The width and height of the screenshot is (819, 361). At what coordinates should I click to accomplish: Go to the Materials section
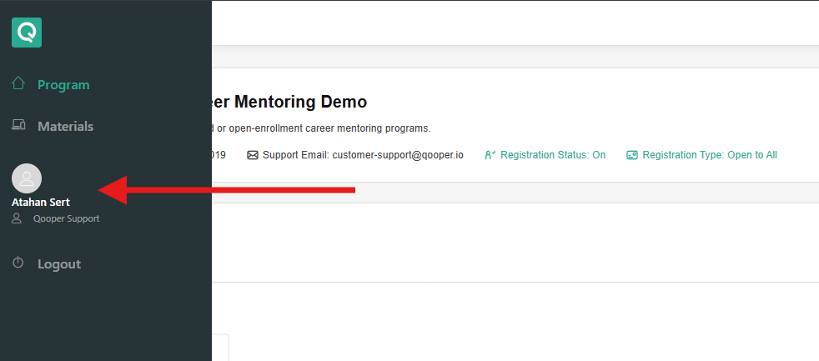coord(65,127)
